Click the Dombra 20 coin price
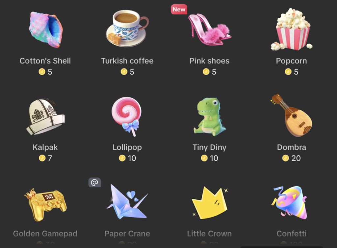This screenshot has height=248, width=337. click(x=292, y=158)
